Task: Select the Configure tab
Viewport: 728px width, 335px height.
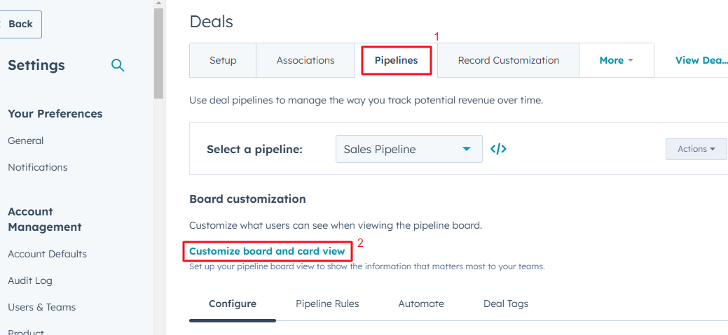Action: (233, 304)
